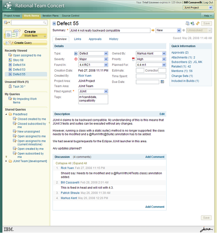
Task: Click Collapse All in Discussion
Action: click(63, 163)
